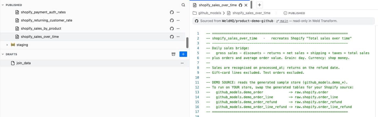
Task: Open more options for shopify_sales_by_product
Action: [178, 29]
